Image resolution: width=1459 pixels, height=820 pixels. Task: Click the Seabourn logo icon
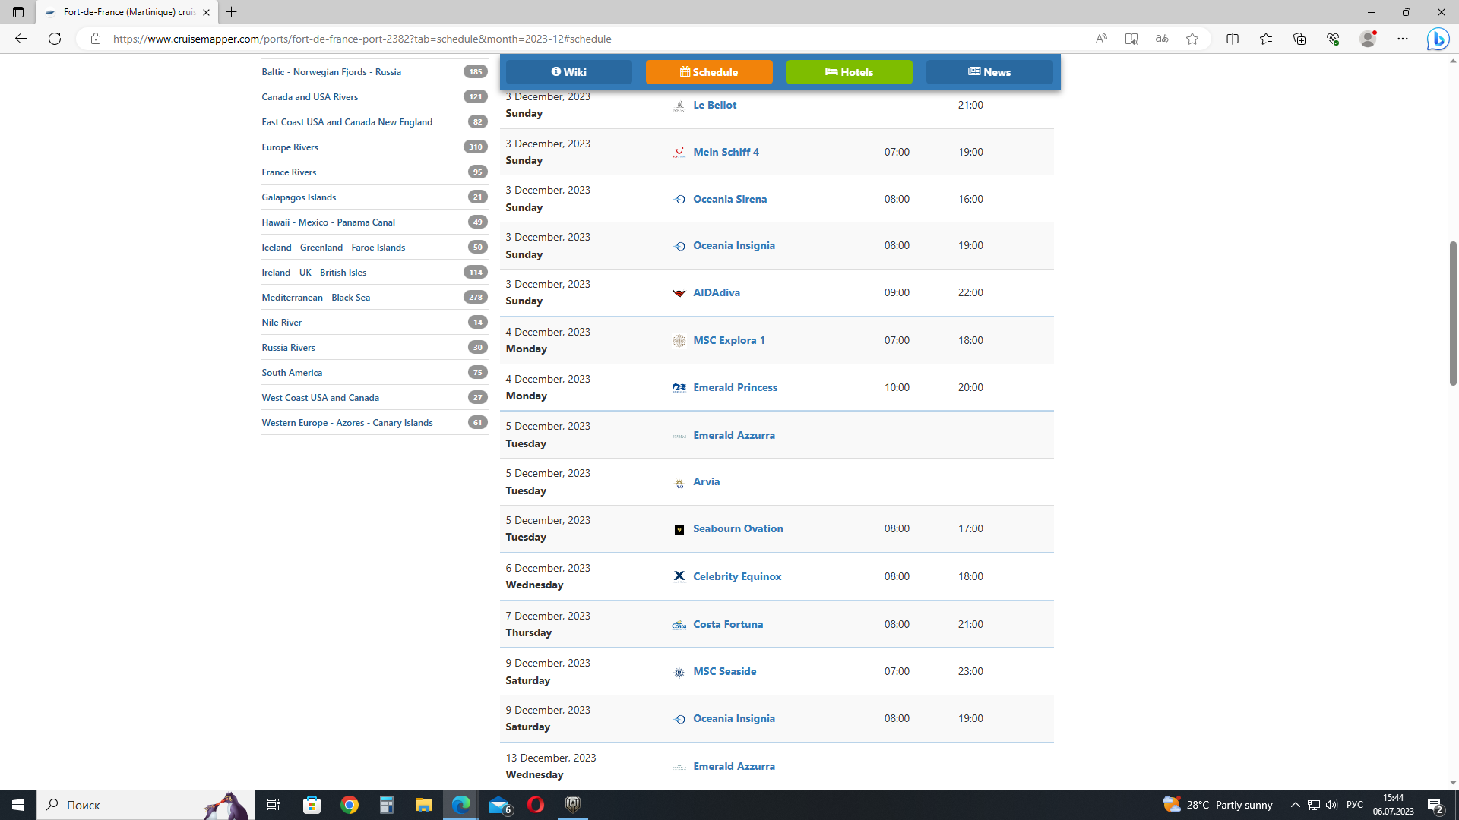(679, 529)
